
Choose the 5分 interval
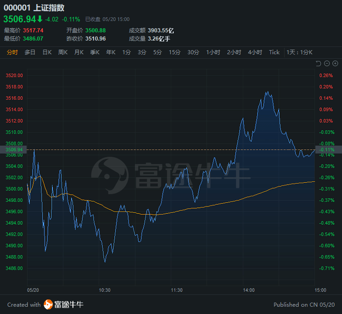point(157,52)
